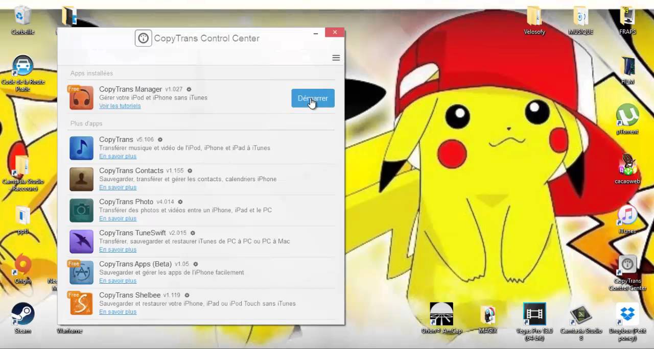Viewport: 654px width, 349px height.
Task: Select the Steam desktop shortcut
Action: [23, 318]
